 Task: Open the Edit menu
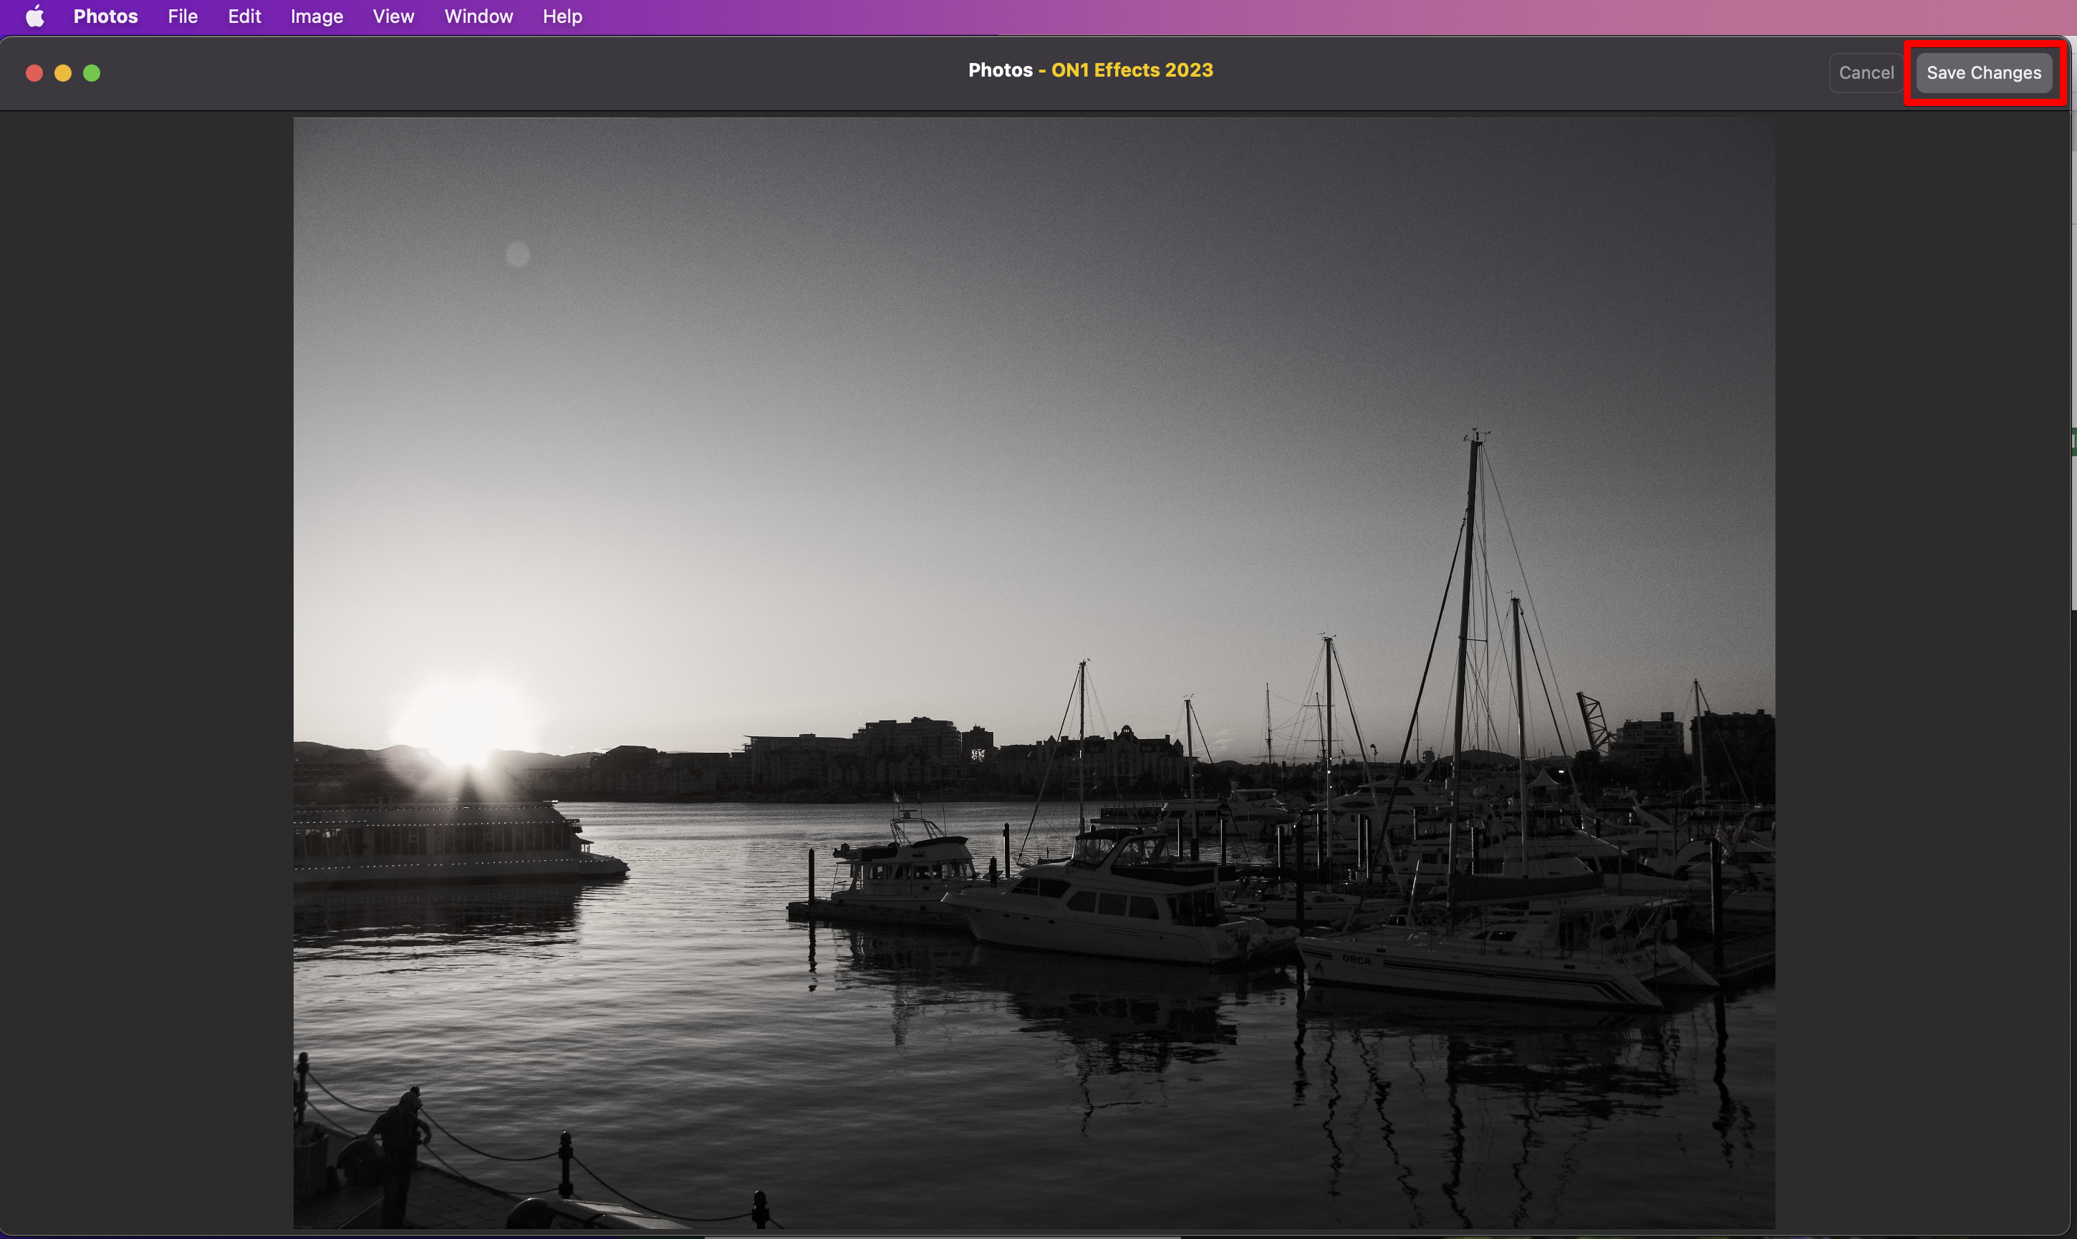click(x=244, y=16)
